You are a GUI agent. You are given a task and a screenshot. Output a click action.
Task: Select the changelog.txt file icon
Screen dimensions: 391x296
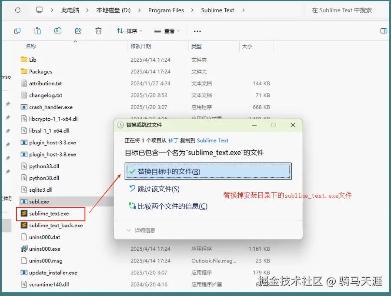point(24,95)
